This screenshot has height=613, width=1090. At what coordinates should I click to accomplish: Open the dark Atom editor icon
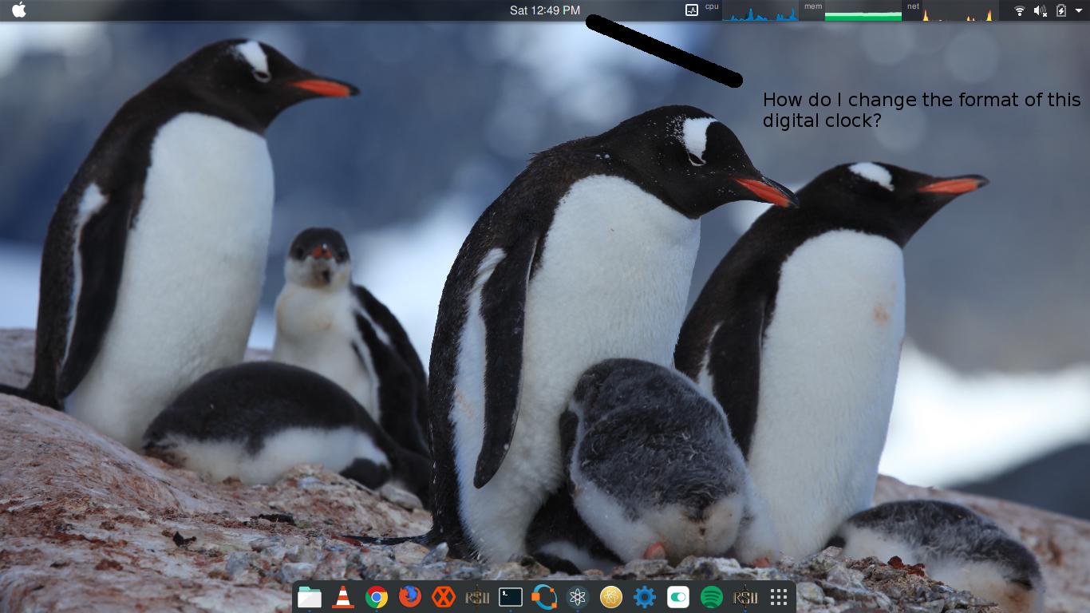pyautogui.click(x=578, y=596)
